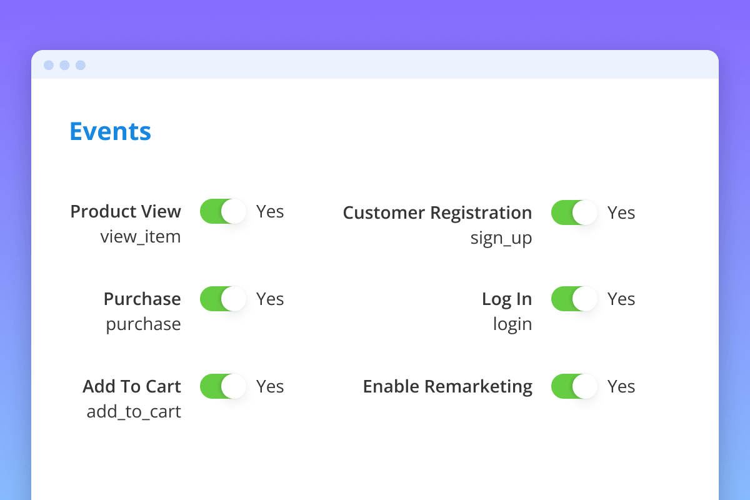Disable the Purchase event toggle

223,299
